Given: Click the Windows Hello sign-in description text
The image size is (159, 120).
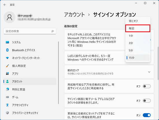Looking at the screenshot, I should [x=92, y=40].
